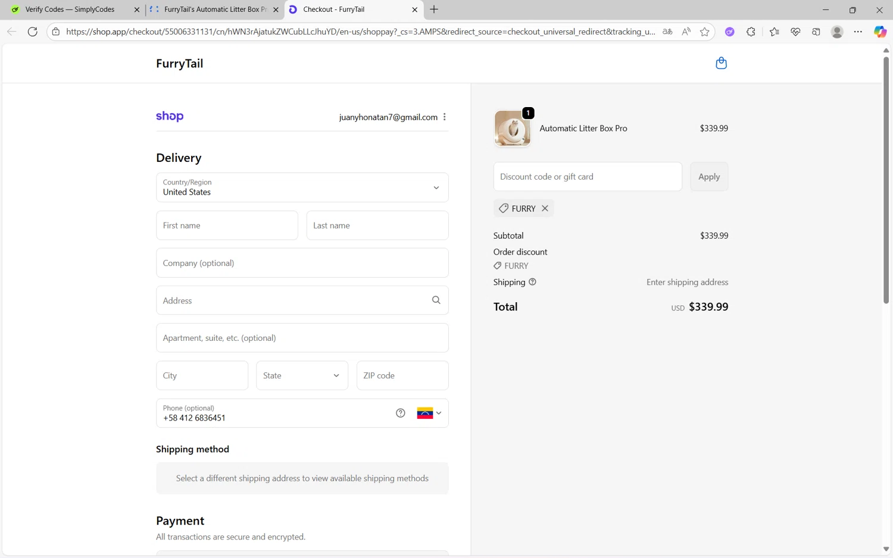This screenshot has height=558, width=893.
Task: Go back with the browser back arrow
Action: point(11,32)
